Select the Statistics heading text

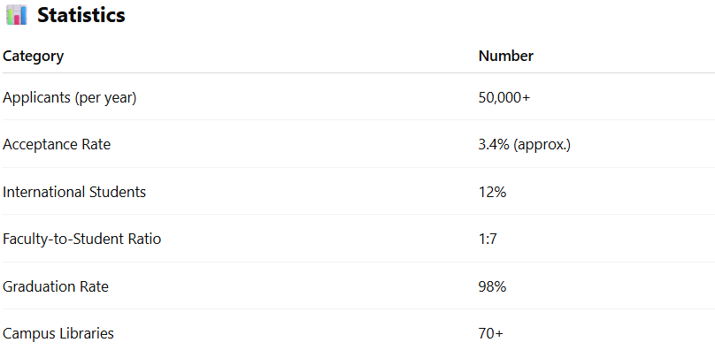pos(81,15)
